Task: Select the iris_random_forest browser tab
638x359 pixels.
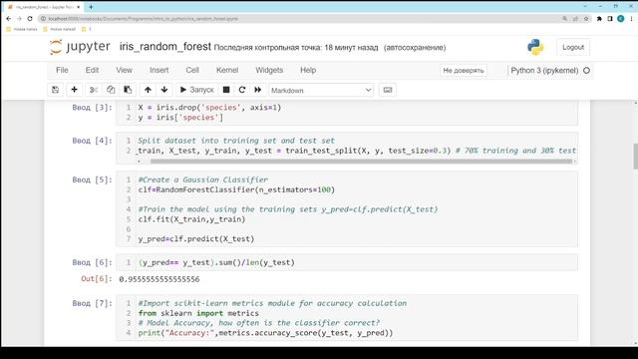Action: pyautogui.click(x=44, y=7)
